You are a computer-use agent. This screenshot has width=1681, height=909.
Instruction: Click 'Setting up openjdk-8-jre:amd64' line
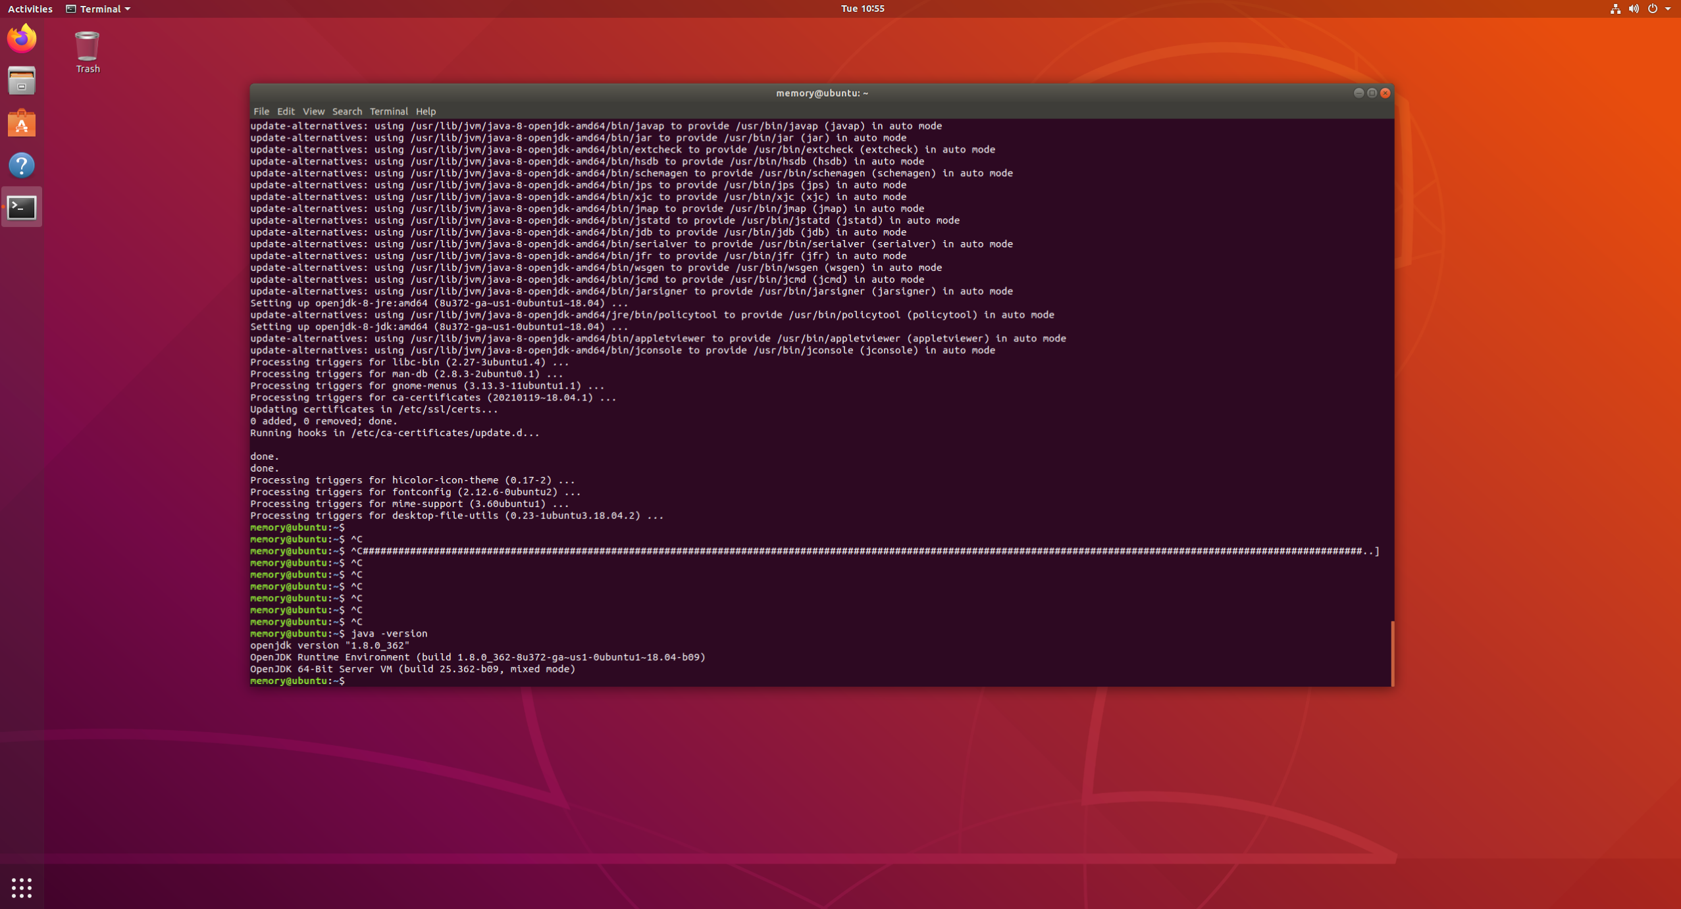tap(439, 303)
